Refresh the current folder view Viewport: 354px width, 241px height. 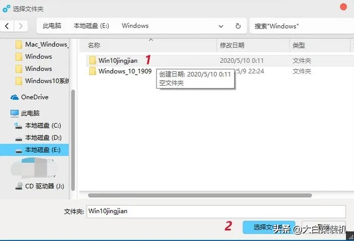tap(238, 26)
